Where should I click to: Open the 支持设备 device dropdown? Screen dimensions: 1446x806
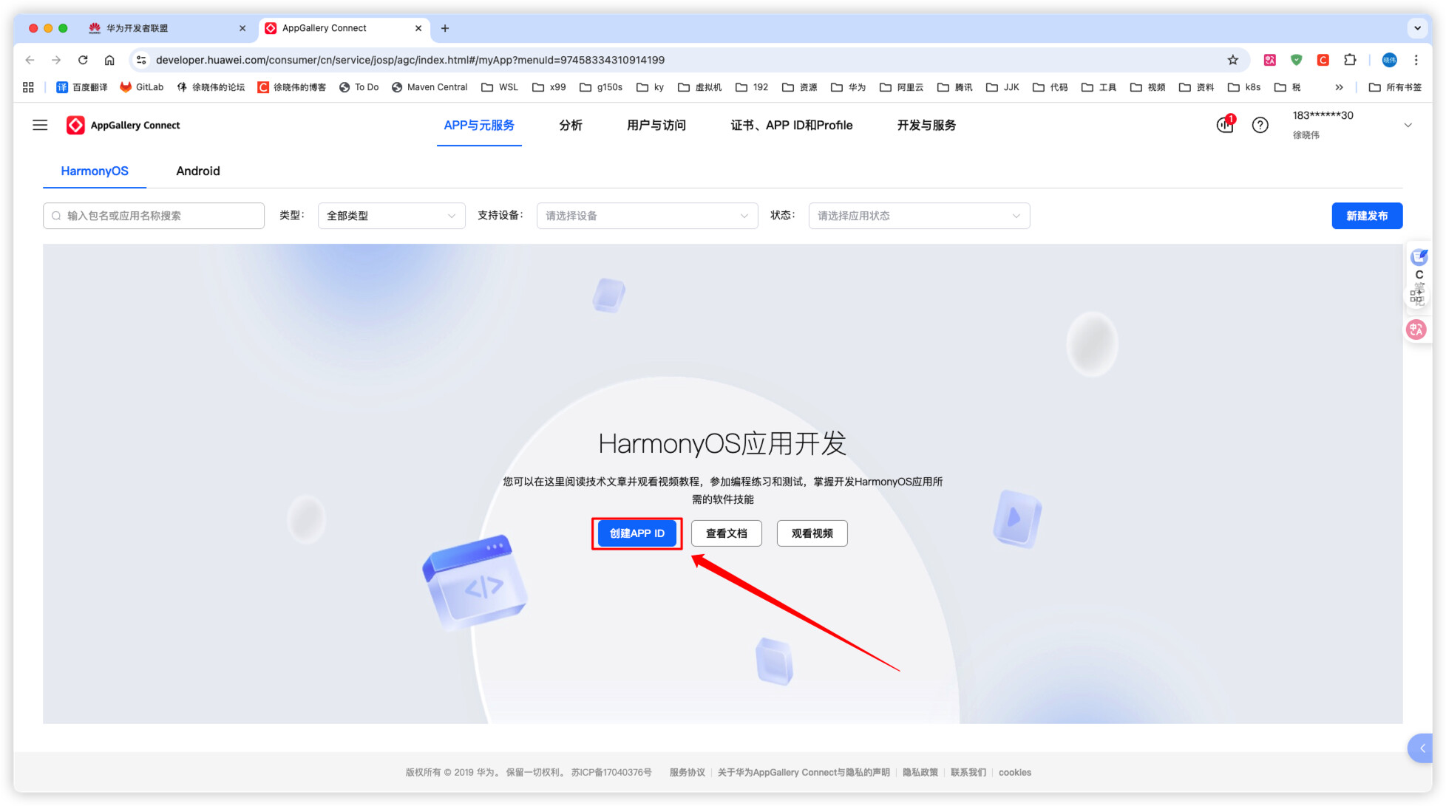click(647, 216)
